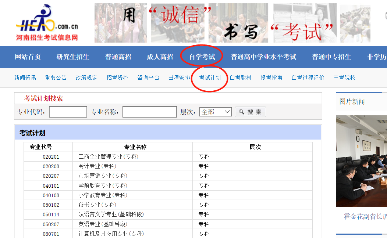Viewport: 387px width, 238px height.
Task: Go to the 政策规定 page
Action: click(86, 77)
